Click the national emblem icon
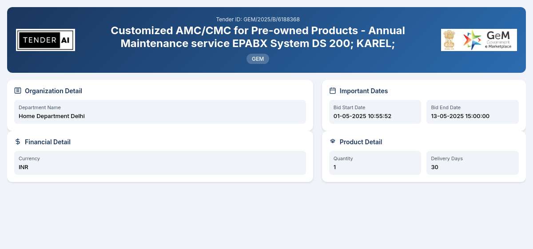Viewport: 533px width, 249px height. tap(449, 40)
